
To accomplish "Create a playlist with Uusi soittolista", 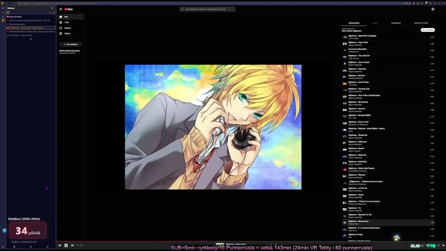I will [70, 44].
